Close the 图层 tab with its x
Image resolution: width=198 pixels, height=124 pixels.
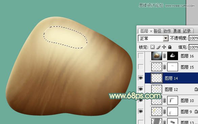(151, 31)
